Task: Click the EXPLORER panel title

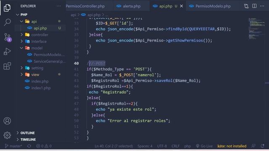Action: point(28,6)
